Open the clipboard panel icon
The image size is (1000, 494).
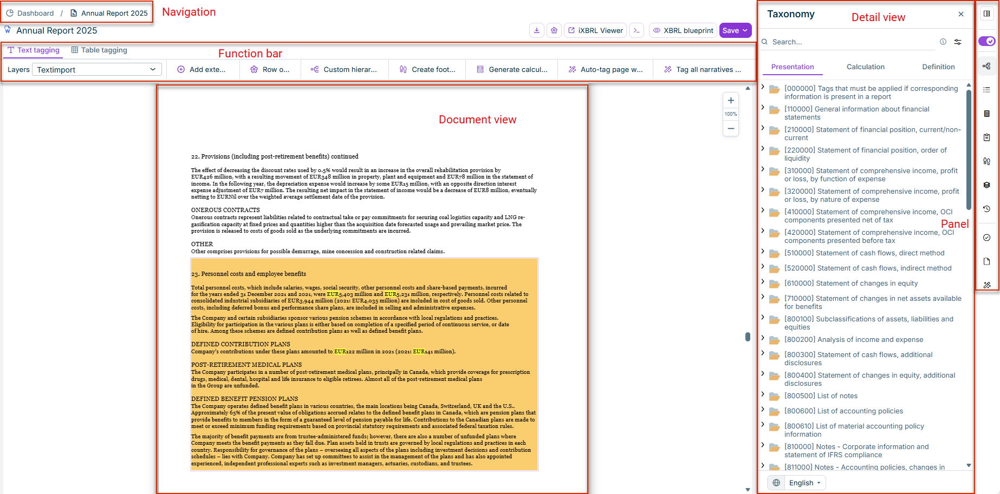[987, 137]
